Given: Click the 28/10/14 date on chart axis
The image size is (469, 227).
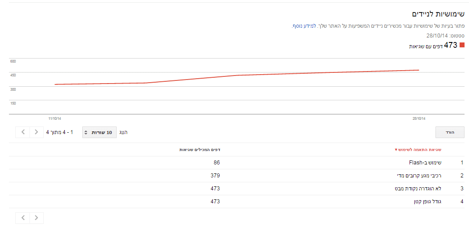Looking at the screenshot, I should pyautogui.click(x=419, y=118).
